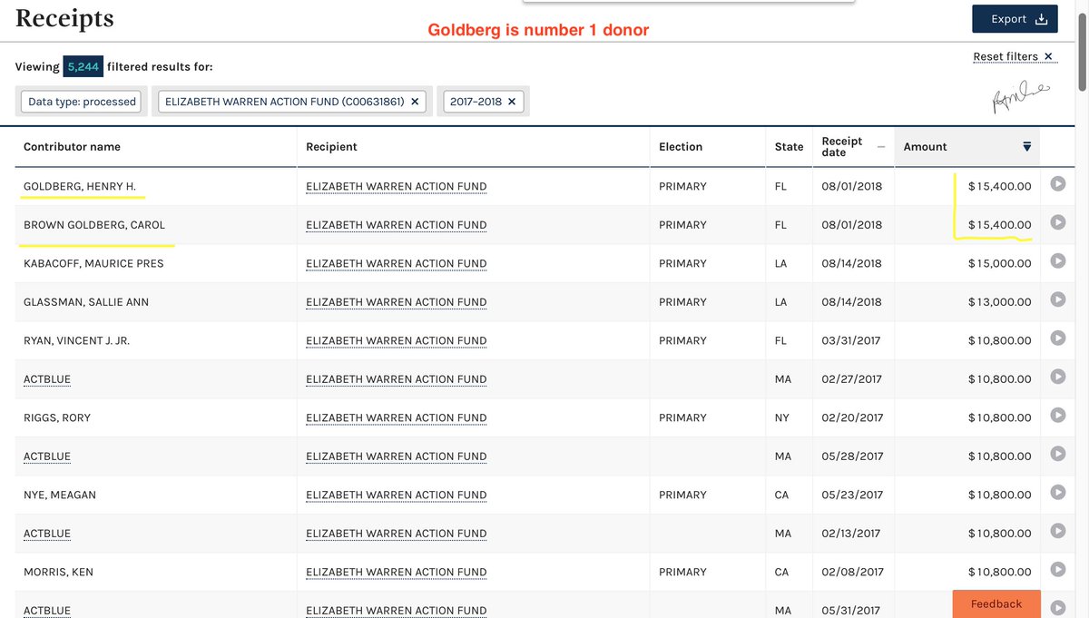Screen dimensions: 1089x618
Task: Open recipient link in Glassman row
Action: pos(396,302)
